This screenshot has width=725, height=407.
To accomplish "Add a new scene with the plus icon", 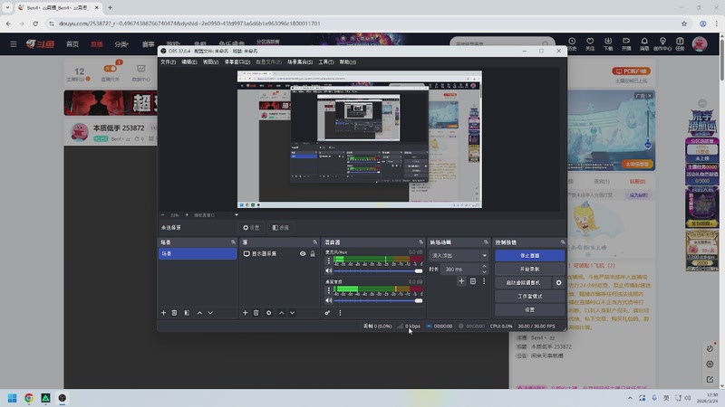I will (x=163, y=313).
